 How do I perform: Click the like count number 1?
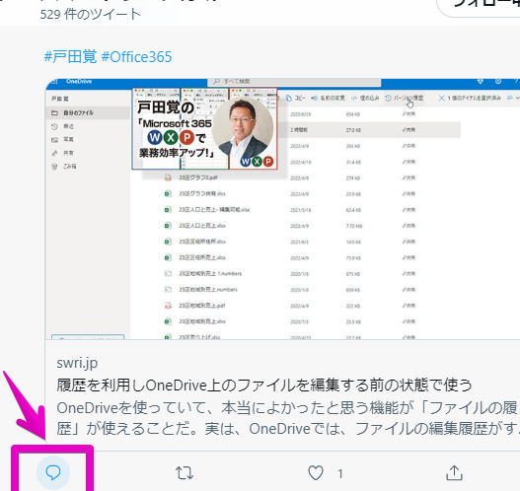click(339, 474)
